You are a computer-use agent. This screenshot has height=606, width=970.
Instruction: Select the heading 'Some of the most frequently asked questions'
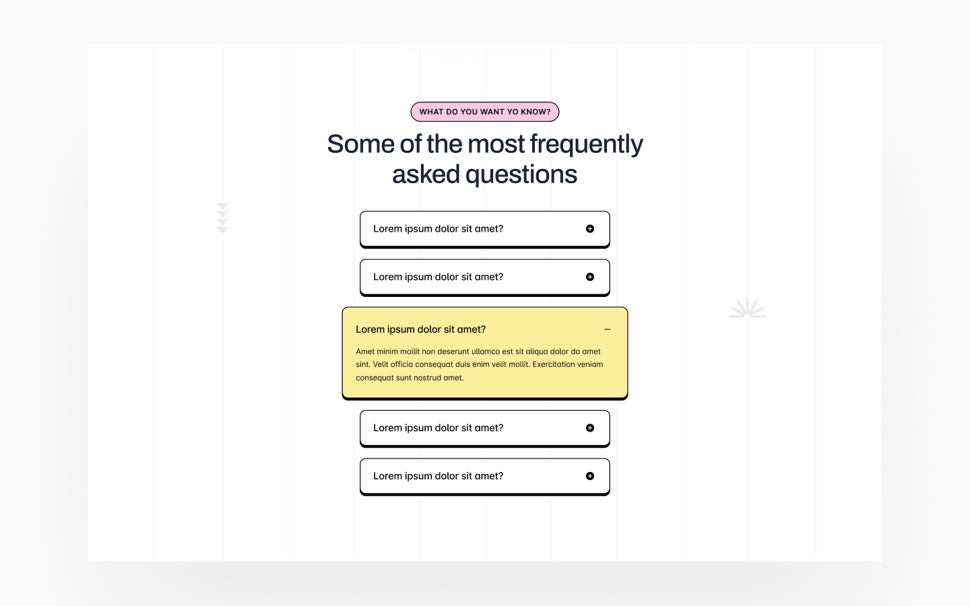(485, 158)
